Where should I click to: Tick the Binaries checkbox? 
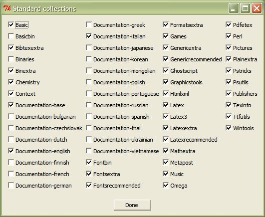point(11,59)
